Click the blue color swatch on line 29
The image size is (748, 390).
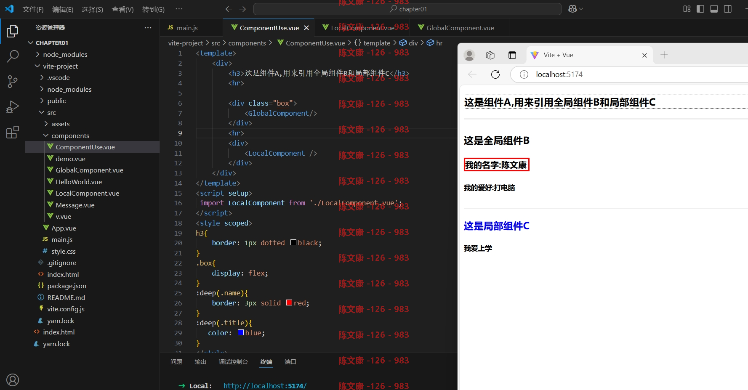click(241, 333)
